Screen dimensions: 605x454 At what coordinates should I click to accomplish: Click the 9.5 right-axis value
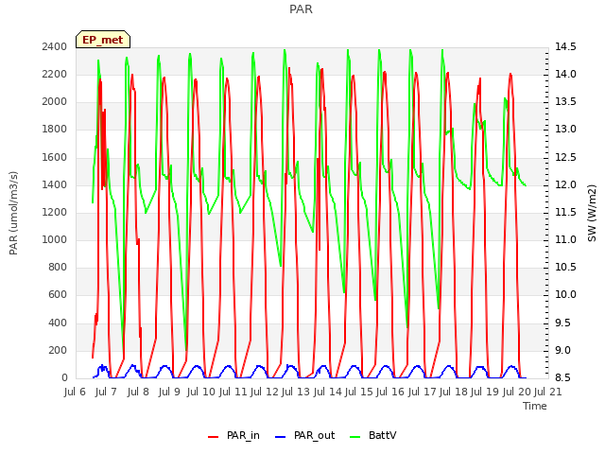[562, 323]
